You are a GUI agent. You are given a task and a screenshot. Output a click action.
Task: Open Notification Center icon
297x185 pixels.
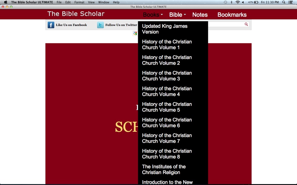pos(290,2)
